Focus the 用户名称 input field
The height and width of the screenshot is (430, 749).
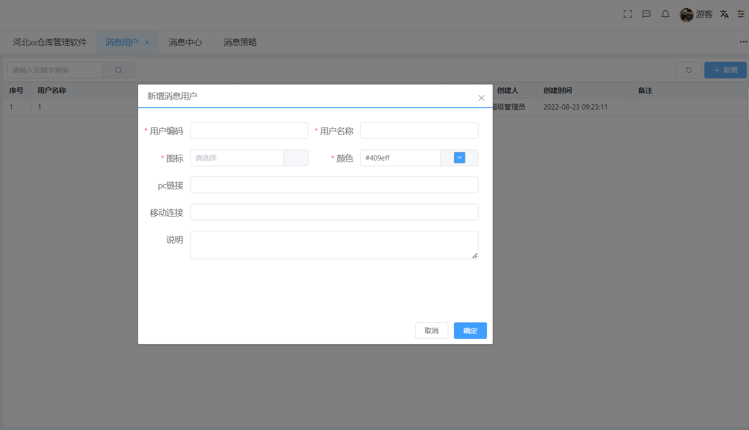pos(419,131)
